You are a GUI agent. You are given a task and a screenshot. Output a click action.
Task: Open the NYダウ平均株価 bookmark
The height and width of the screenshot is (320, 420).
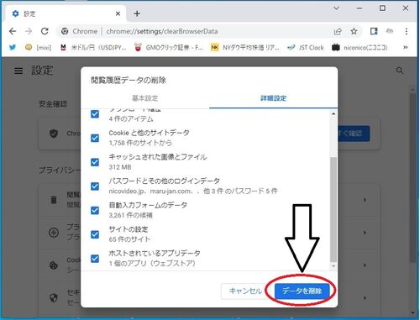(245, 47)
